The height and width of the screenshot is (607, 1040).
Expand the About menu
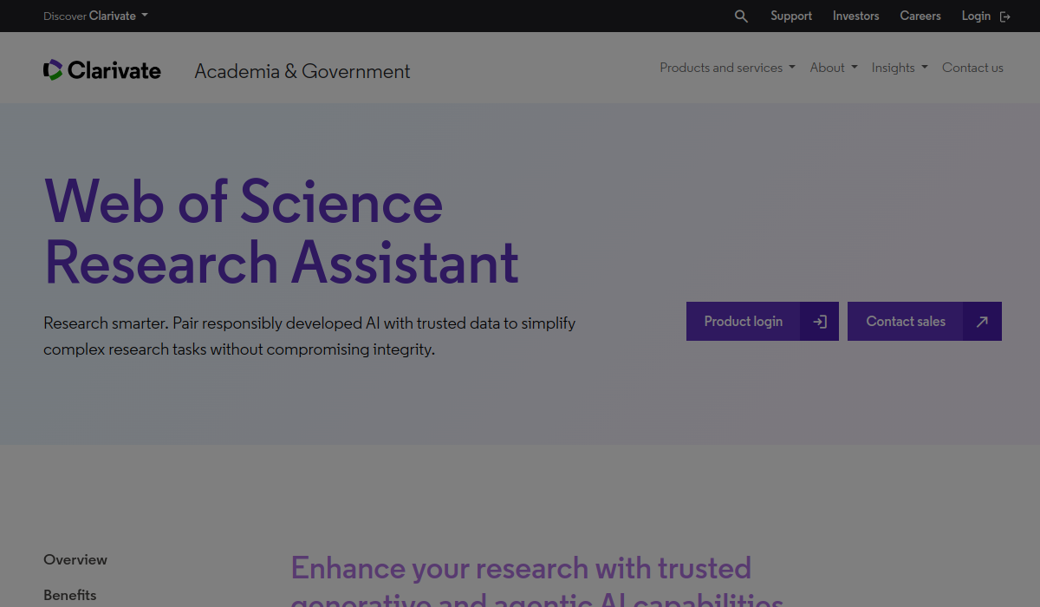click(x=834, y=68)
